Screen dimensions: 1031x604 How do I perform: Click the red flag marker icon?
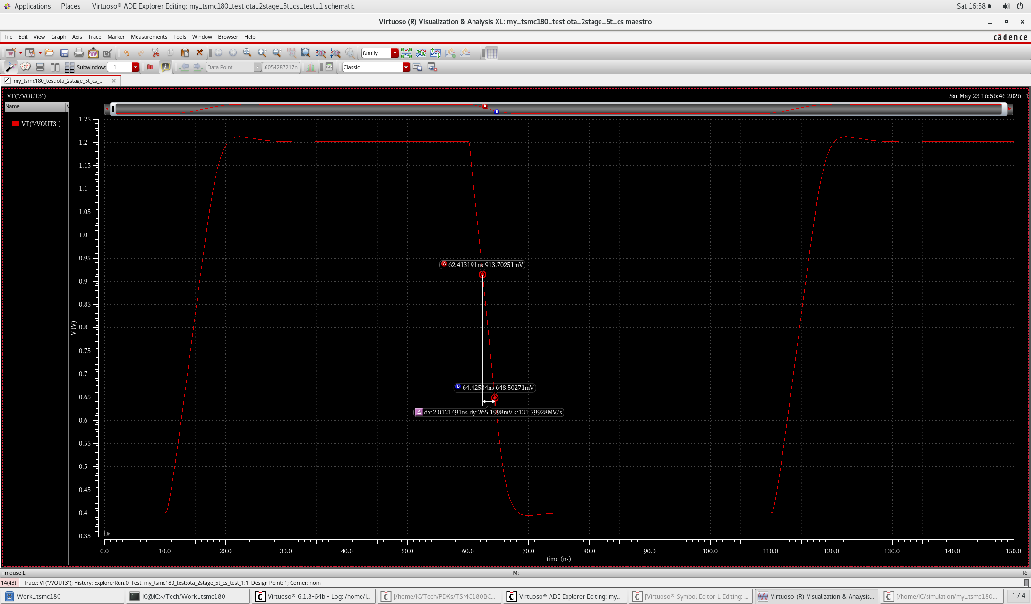[x=150, y=67]
